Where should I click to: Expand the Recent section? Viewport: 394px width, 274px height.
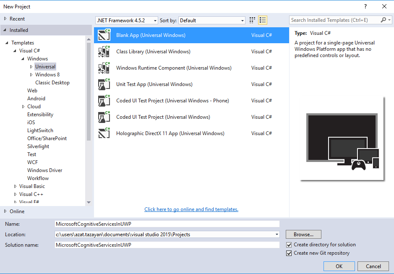pos(5,18)
